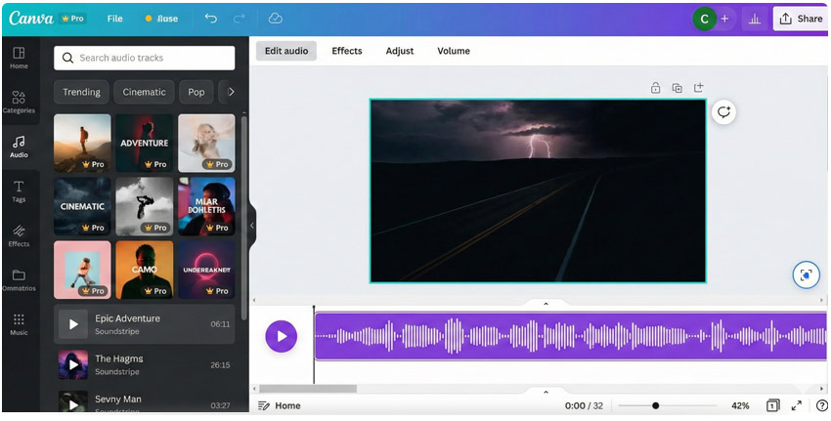Show more audio category chips arrow
This screenshot has width=831, height=421.
click(x=230, y=92)
